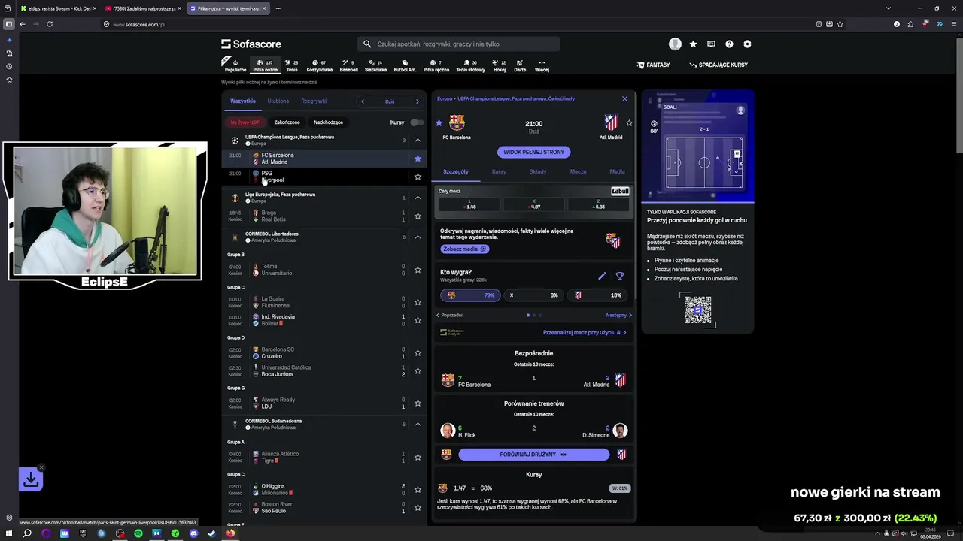
Task: Open Sofascore settings gear
Action: [x=747, y=44]
